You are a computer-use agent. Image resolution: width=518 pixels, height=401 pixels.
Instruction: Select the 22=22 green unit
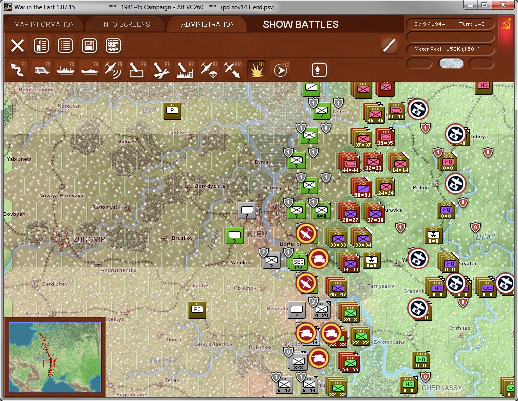tap(361, 336)
